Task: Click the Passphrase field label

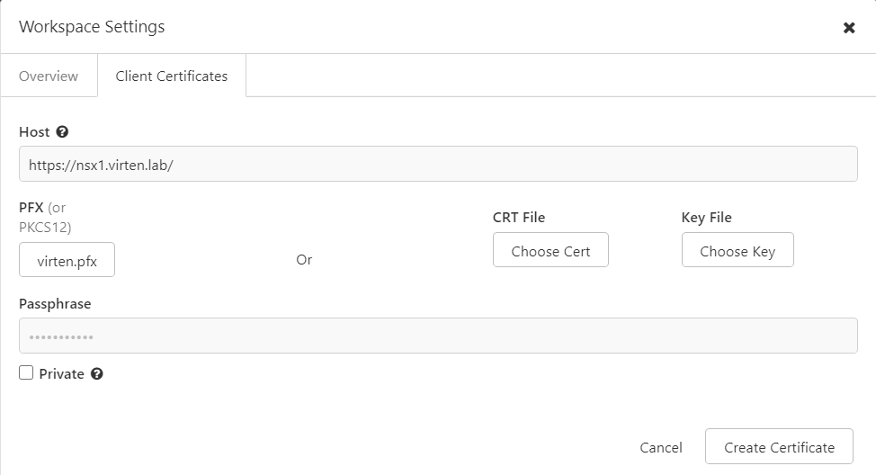Action: tap(55, 304)
